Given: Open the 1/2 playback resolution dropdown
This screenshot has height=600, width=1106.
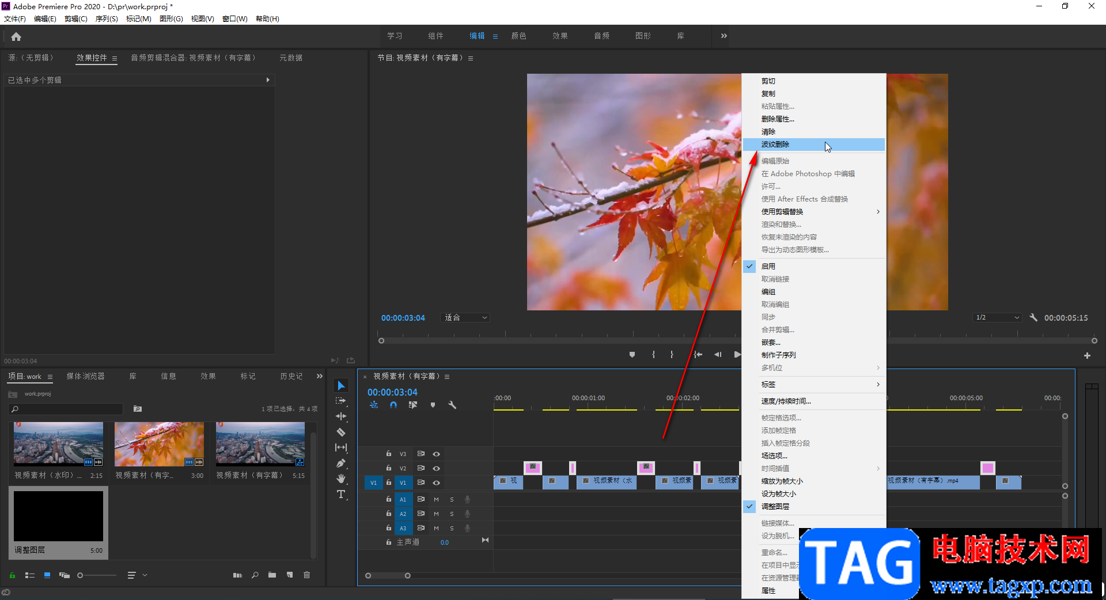Looking at the screenshot, I should tap(997, 318).
